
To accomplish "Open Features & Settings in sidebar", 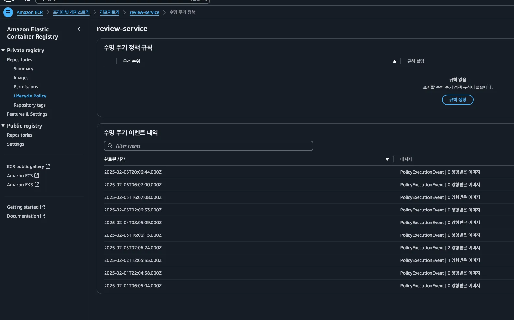I will click(27, 114).
